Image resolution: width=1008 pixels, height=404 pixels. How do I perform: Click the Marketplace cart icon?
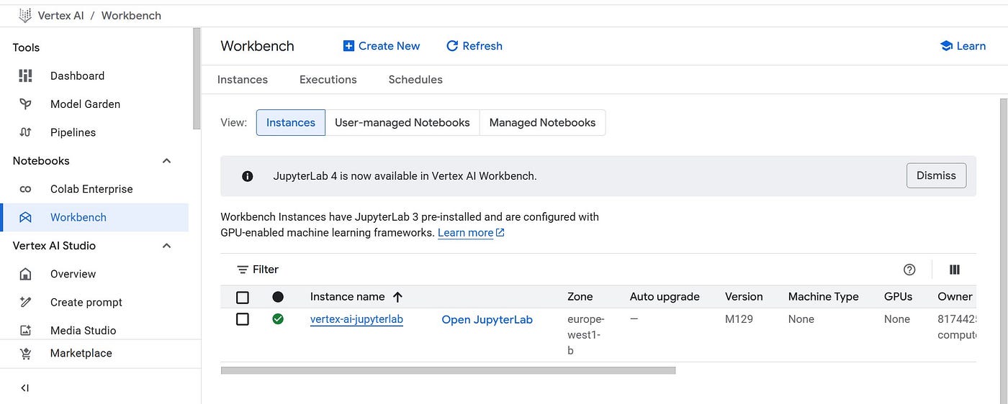click(26, 353)
